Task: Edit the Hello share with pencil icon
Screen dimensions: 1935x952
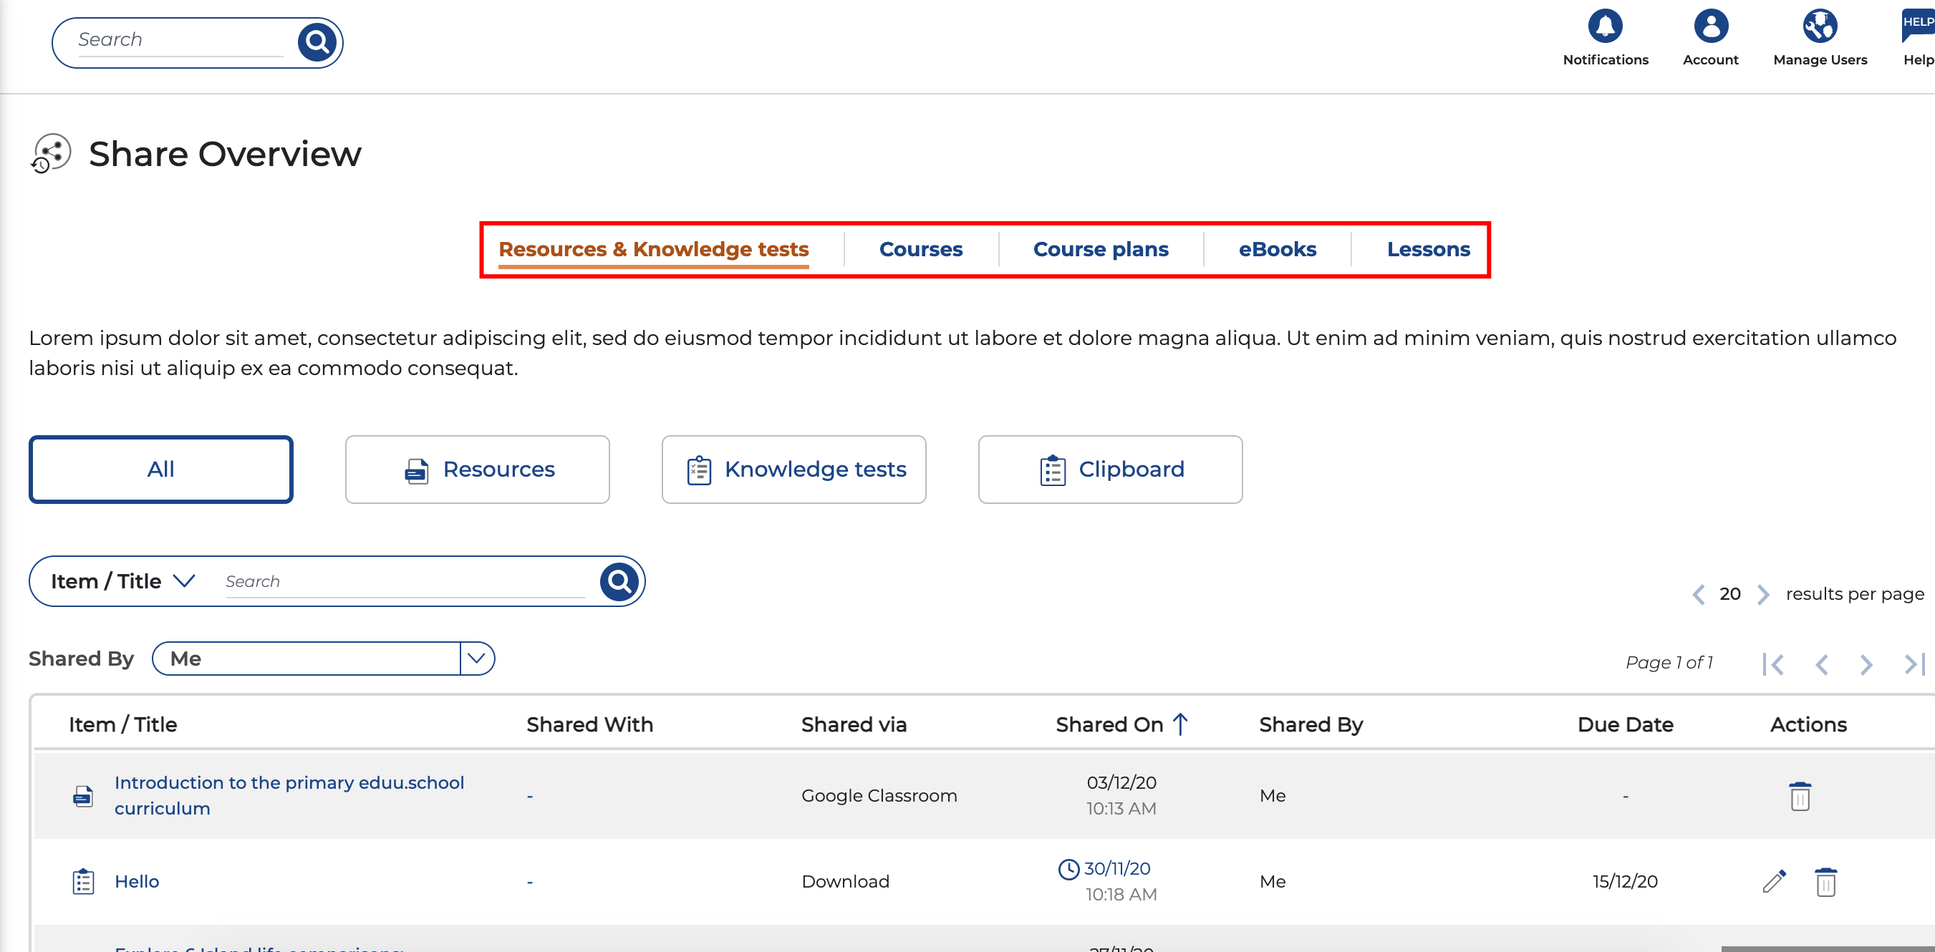Action: (1773, 881)
